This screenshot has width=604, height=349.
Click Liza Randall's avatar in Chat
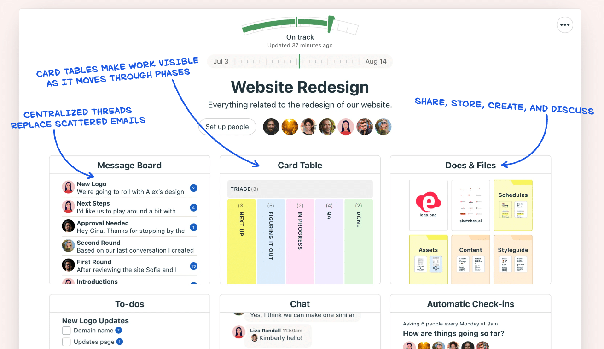[238, 333]
